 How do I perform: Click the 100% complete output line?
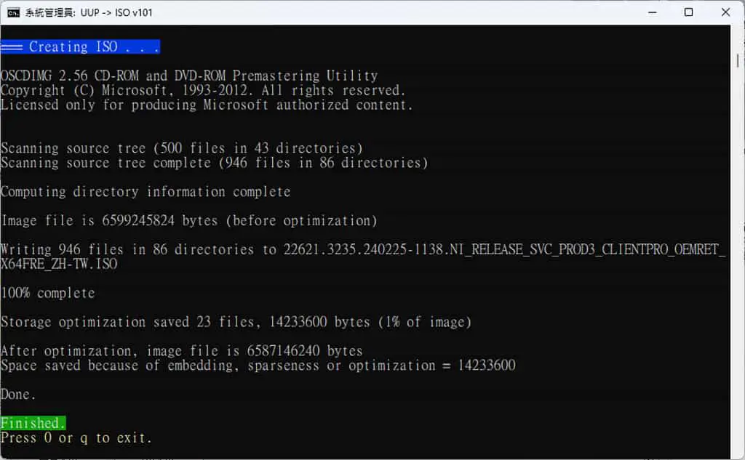[47, 293]
